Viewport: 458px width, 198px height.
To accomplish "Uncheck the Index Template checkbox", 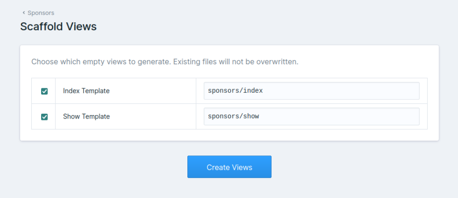I will coord(44,91).
